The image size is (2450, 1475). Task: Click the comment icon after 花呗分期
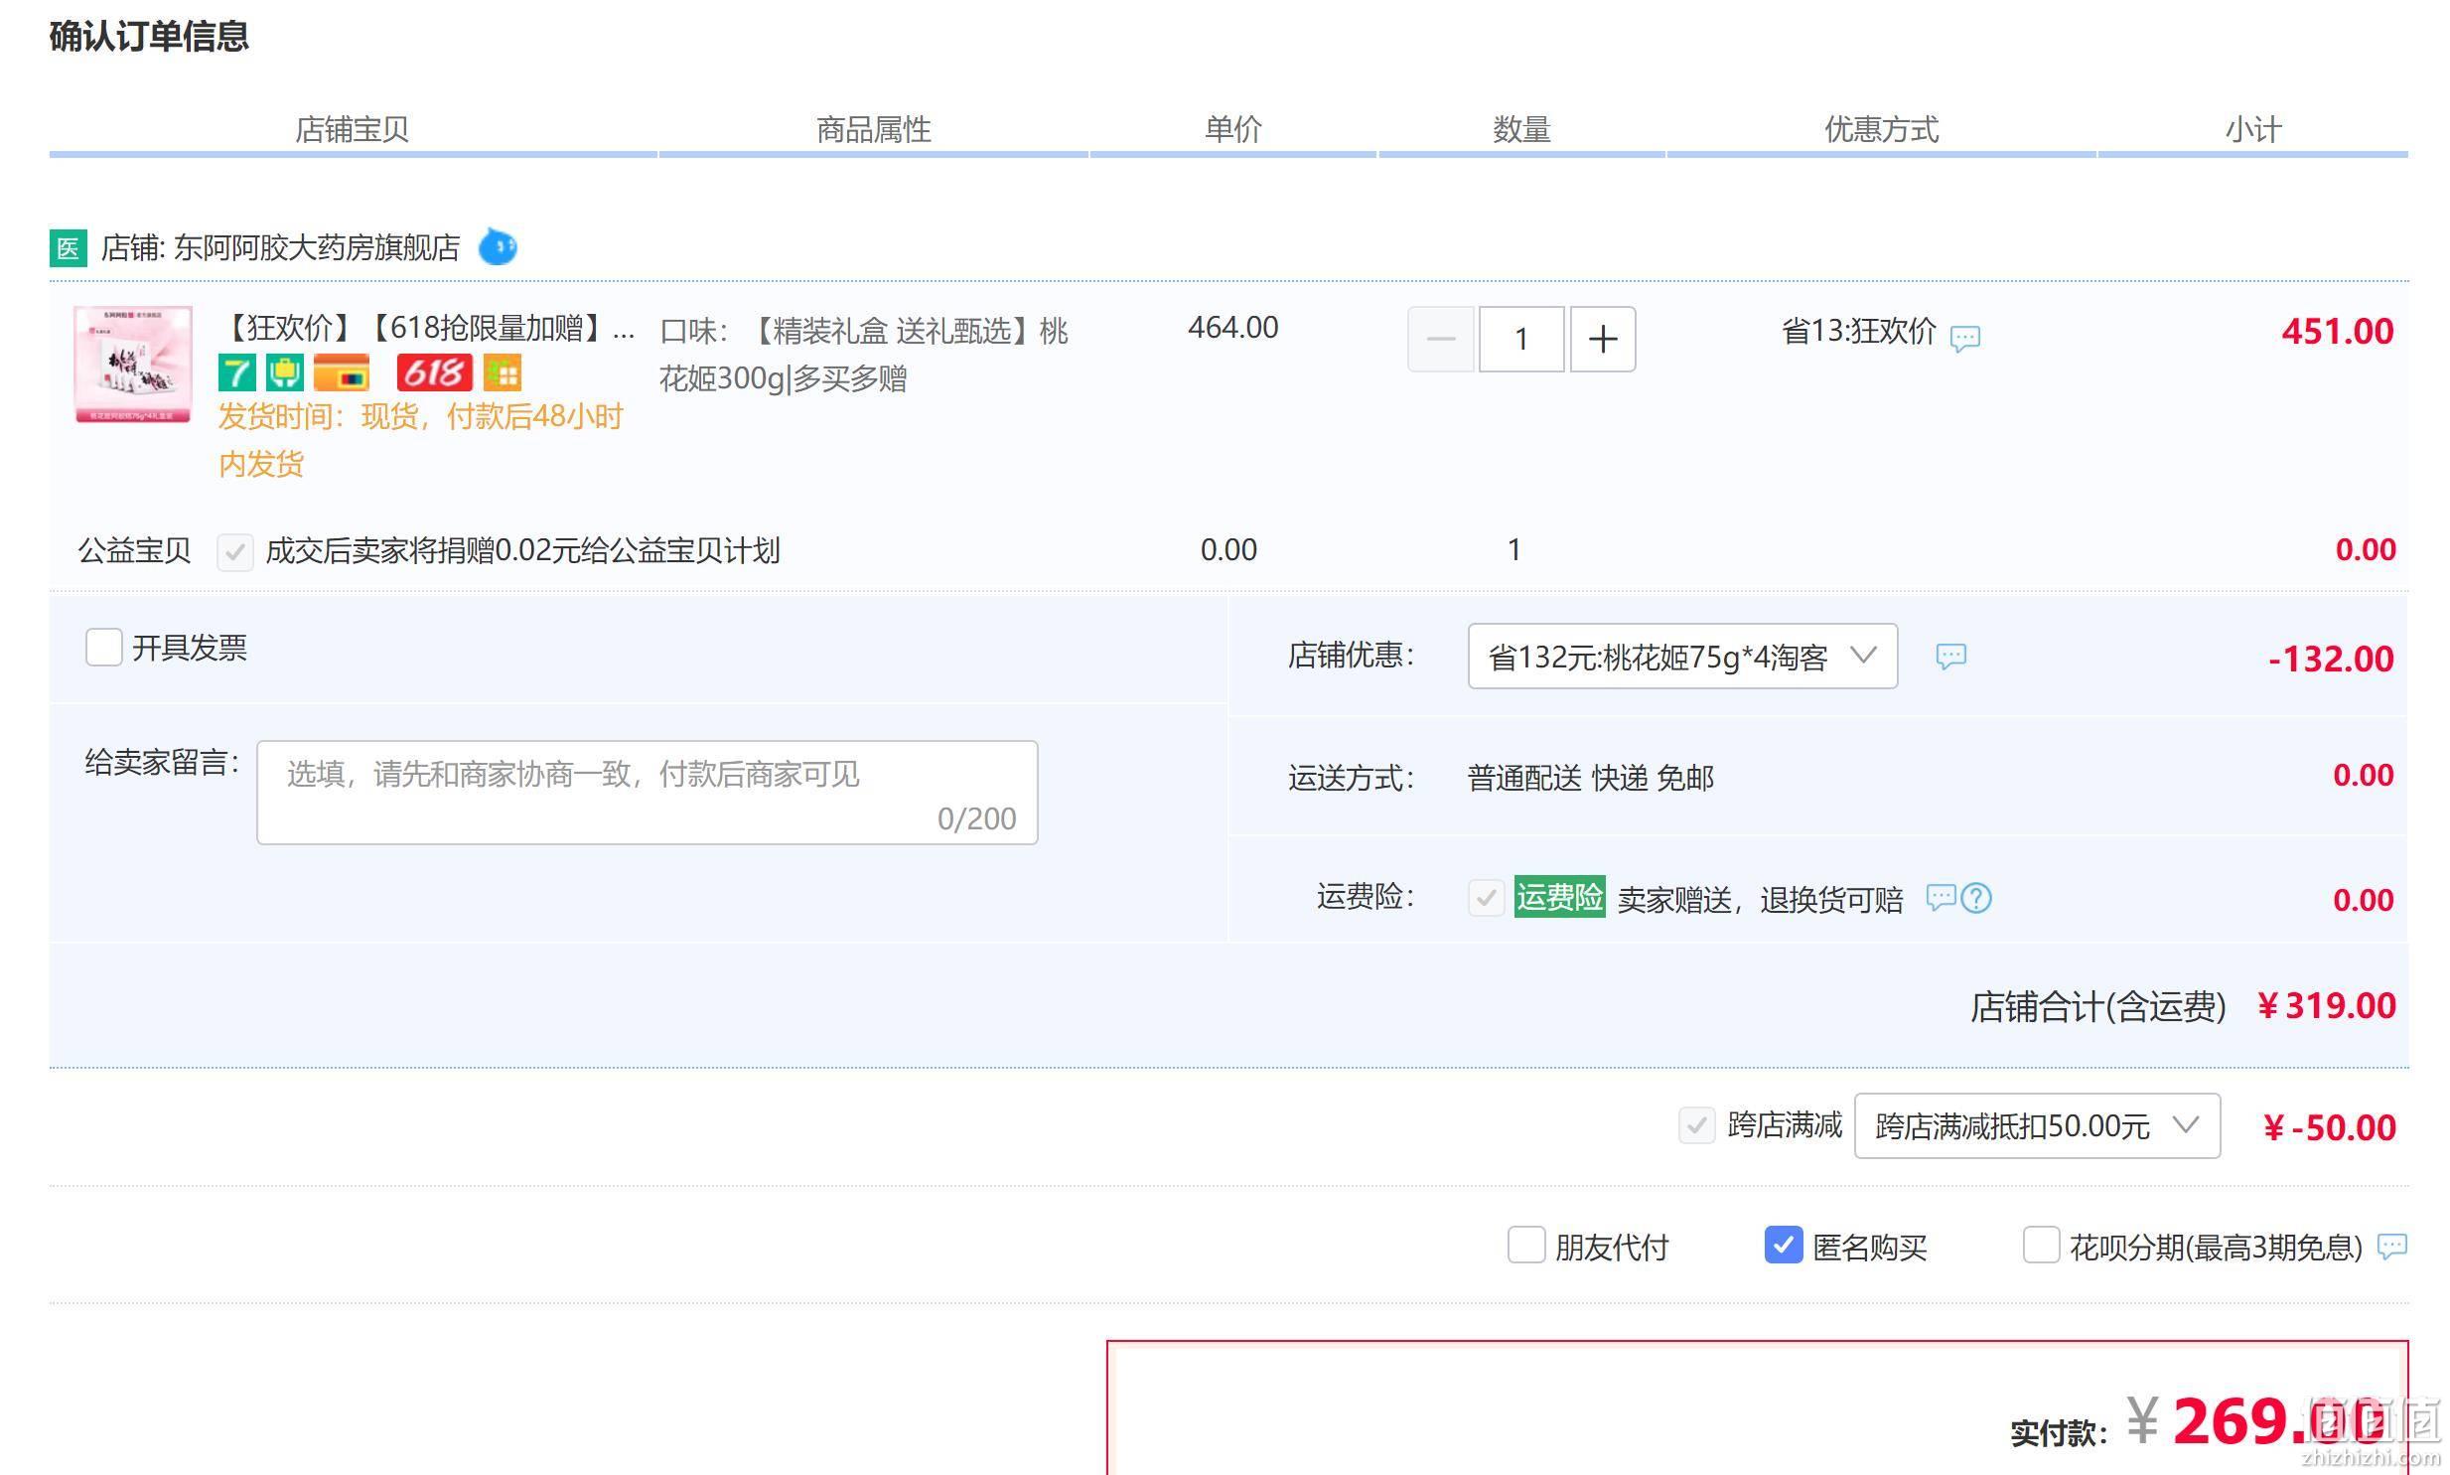[2391, 1246]
